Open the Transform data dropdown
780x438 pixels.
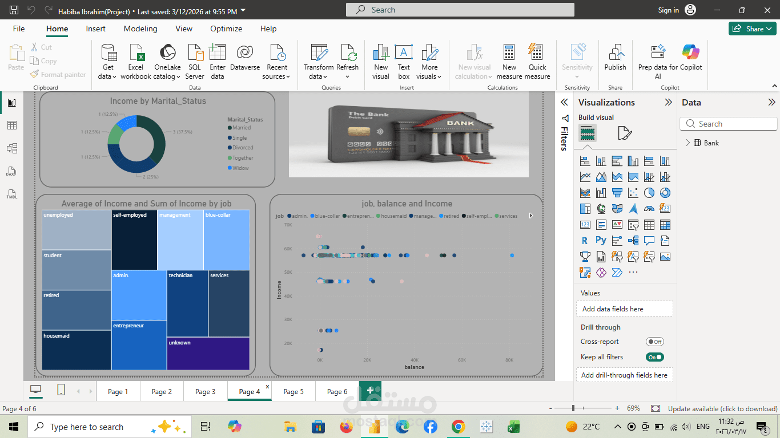[x=319, y=62]
